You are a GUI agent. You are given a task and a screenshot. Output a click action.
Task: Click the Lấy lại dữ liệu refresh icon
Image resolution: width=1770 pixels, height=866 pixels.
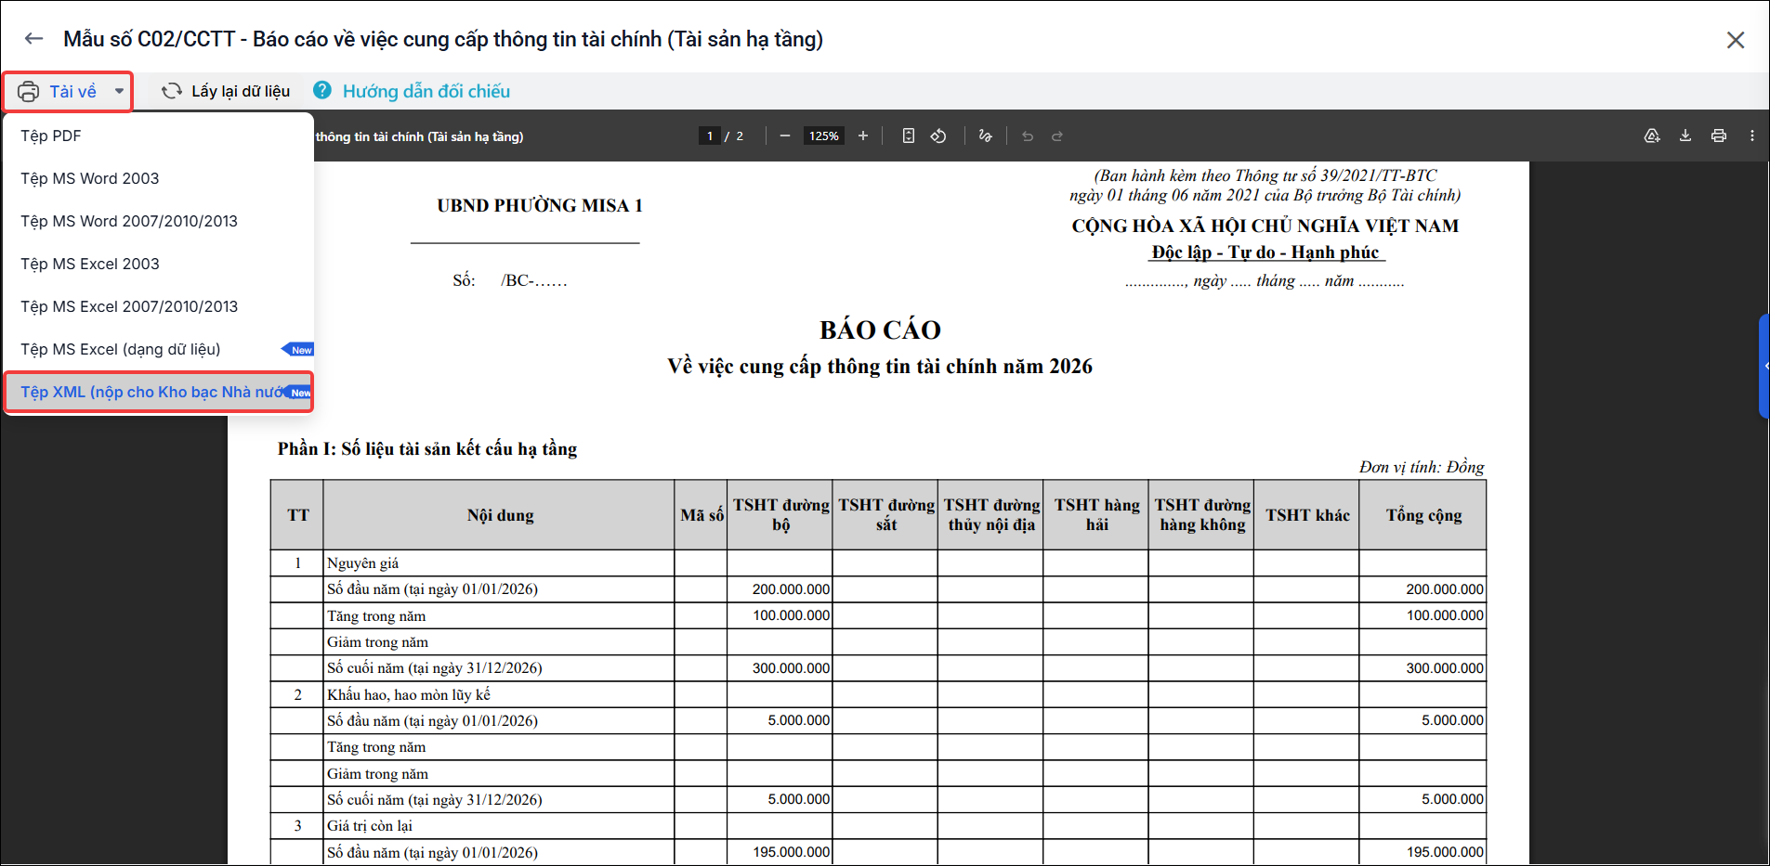172,91
